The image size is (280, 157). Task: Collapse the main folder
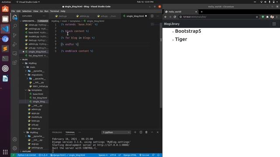pos(32,67)
